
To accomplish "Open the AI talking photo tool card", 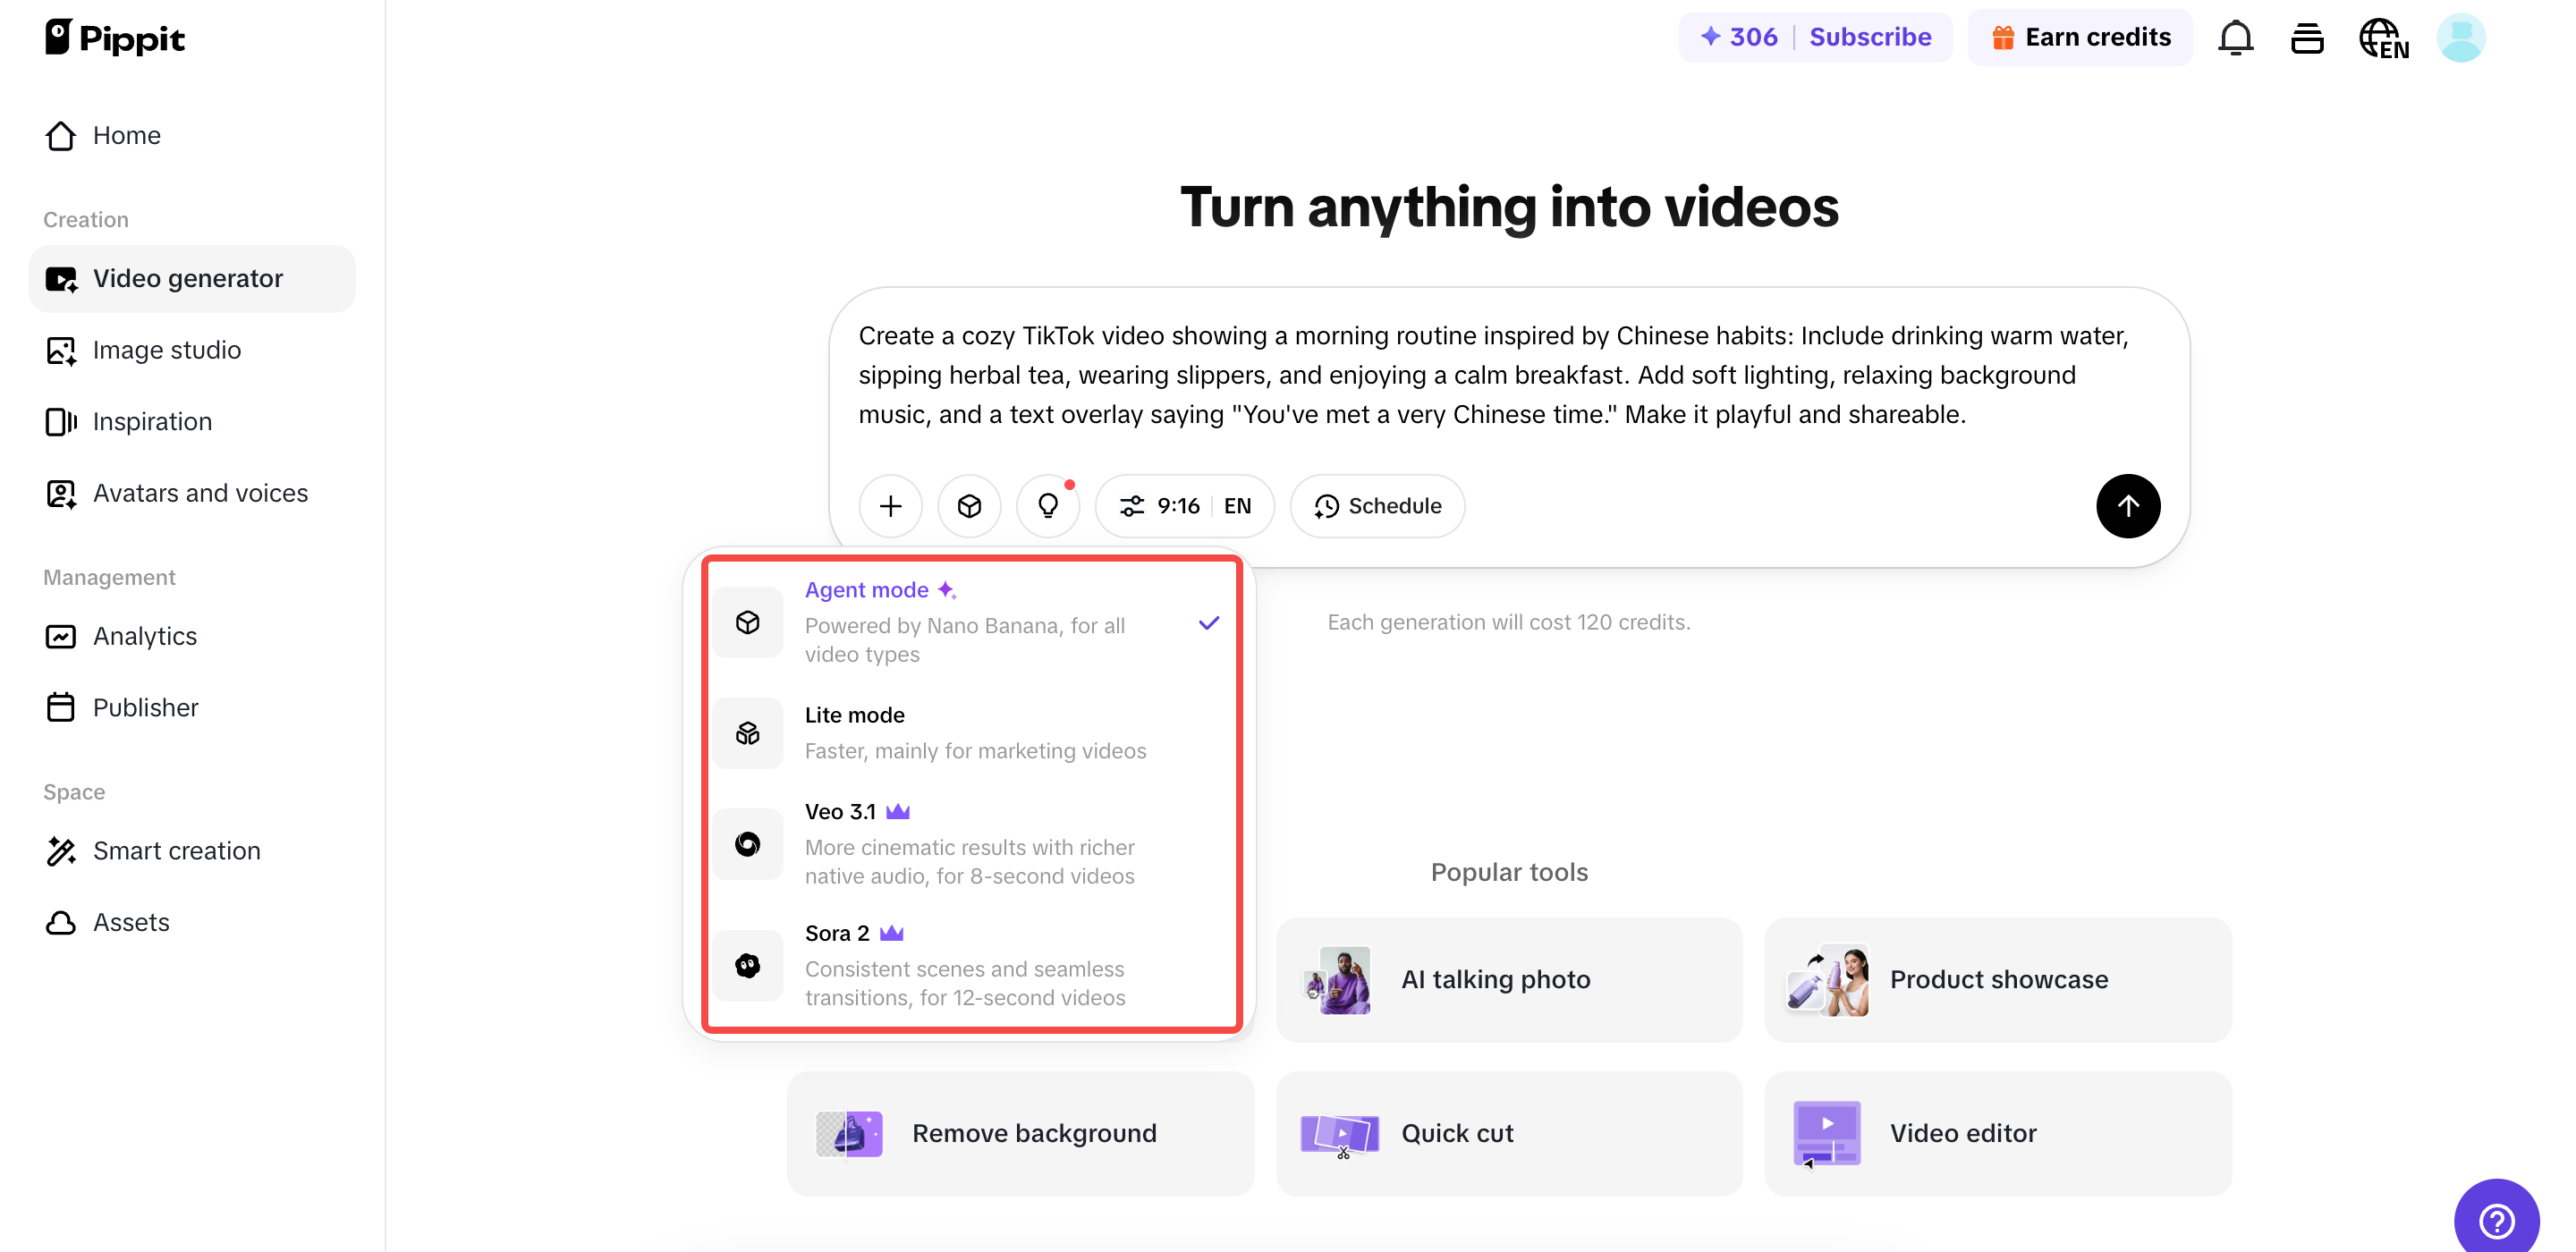I will [x=1508, y=979].
